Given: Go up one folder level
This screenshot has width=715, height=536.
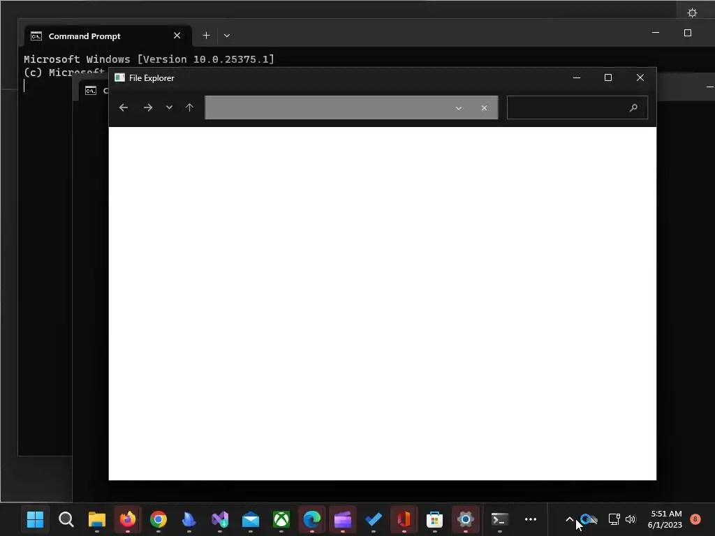Looking at the screenshot, I should [190, 107].
